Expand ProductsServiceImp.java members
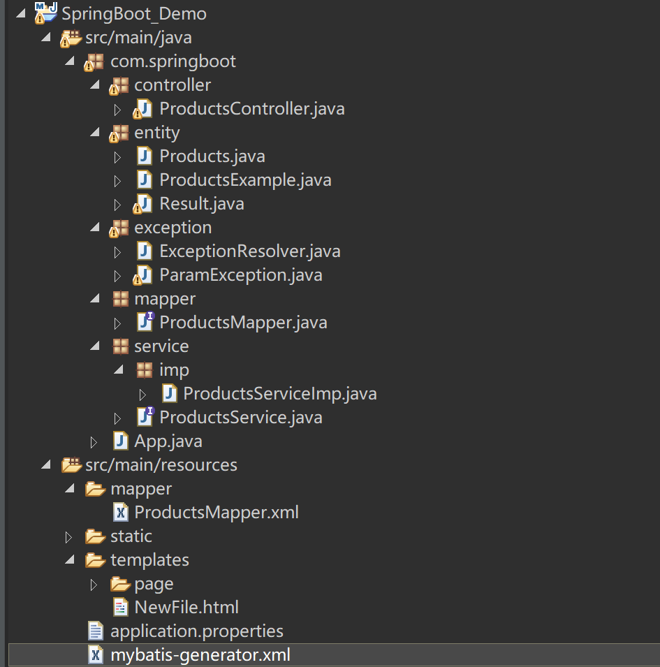Screen dimensions: 660x667 143,395
